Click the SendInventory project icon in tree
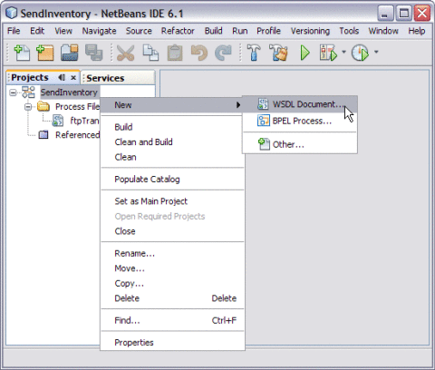 [x=28, y=92]
